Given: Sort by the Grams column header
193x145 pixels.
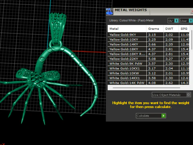Looking at the screenshot, I should pos(155,29).
